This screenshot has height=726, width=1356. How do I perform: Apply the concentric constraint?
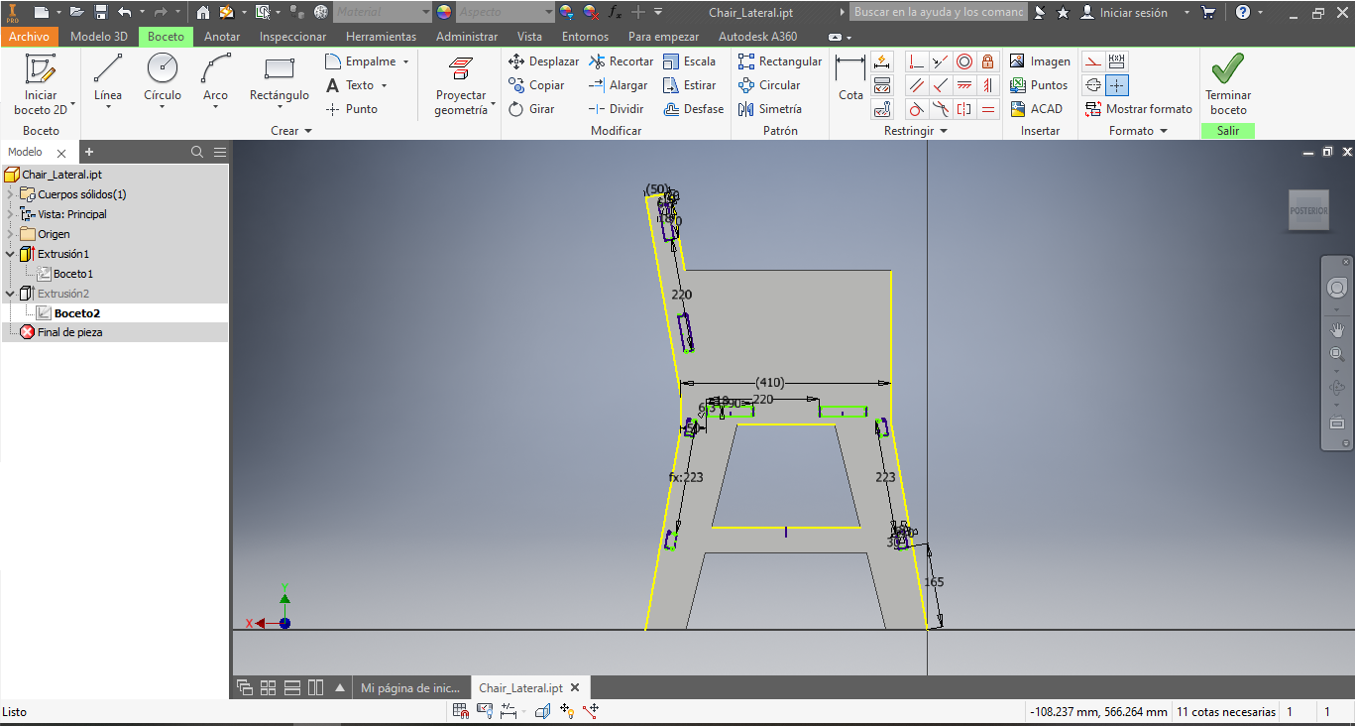[x=964, y=61]
